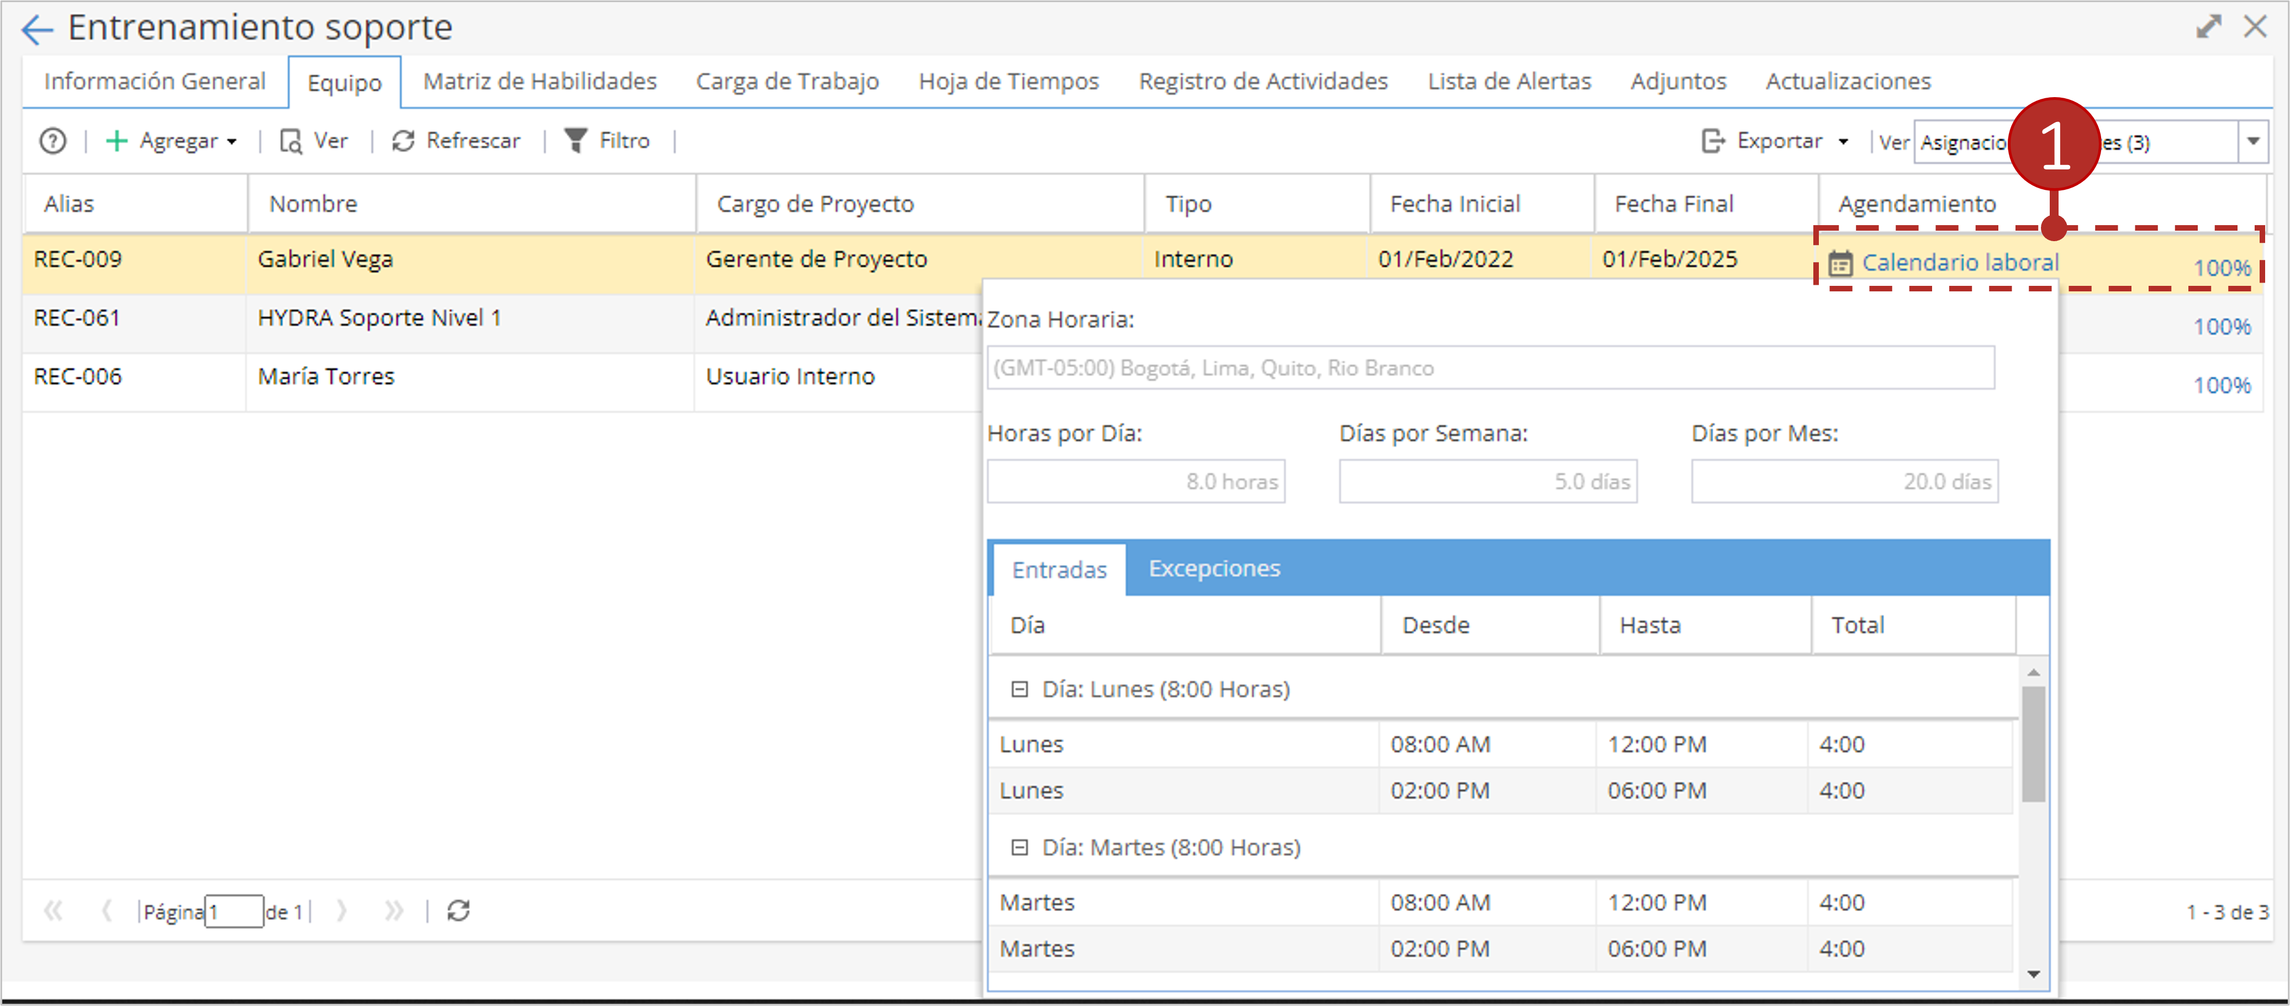Select the Equipo tab
The width and height of the screenshot is (2290, 1006).
pyautogui.click(x=344, y=83)
